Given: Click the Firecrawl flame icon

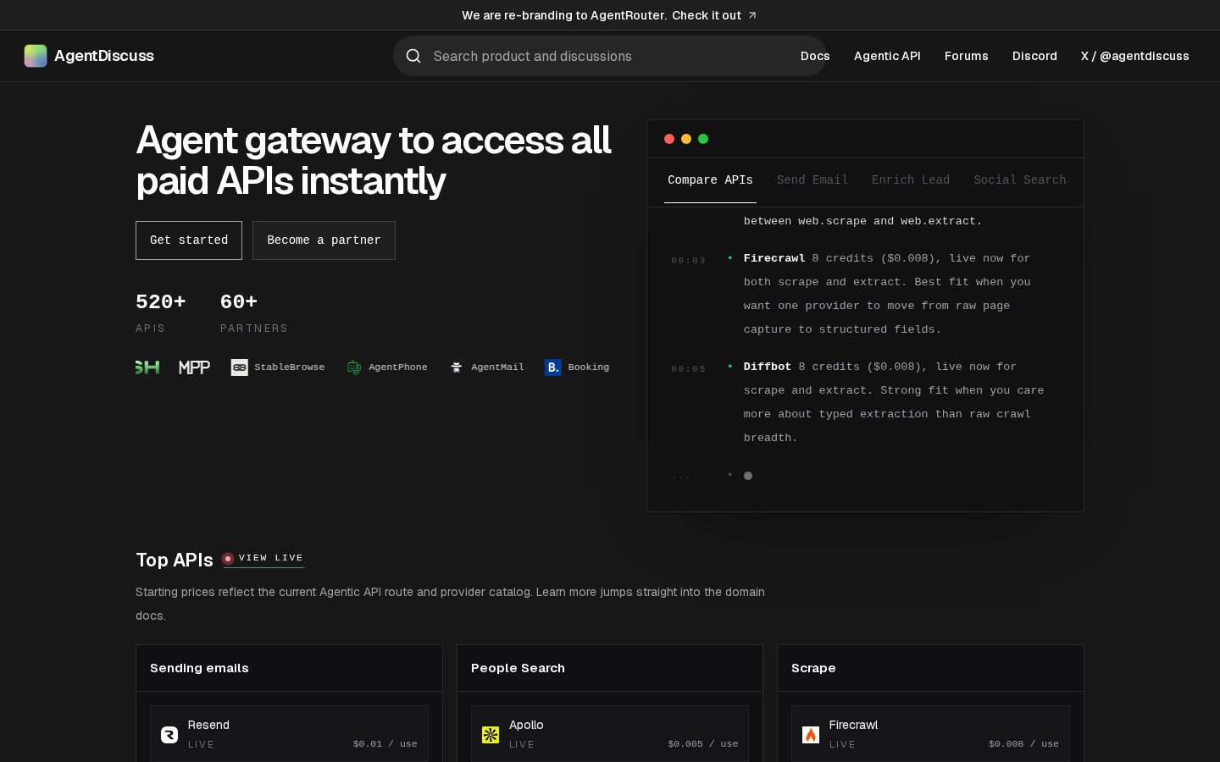Looking at the screenshot, I should pos(811,735).
